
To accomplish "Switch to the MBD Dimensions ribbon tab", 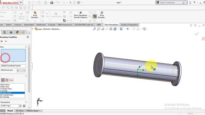I will [x=65, y=25].
